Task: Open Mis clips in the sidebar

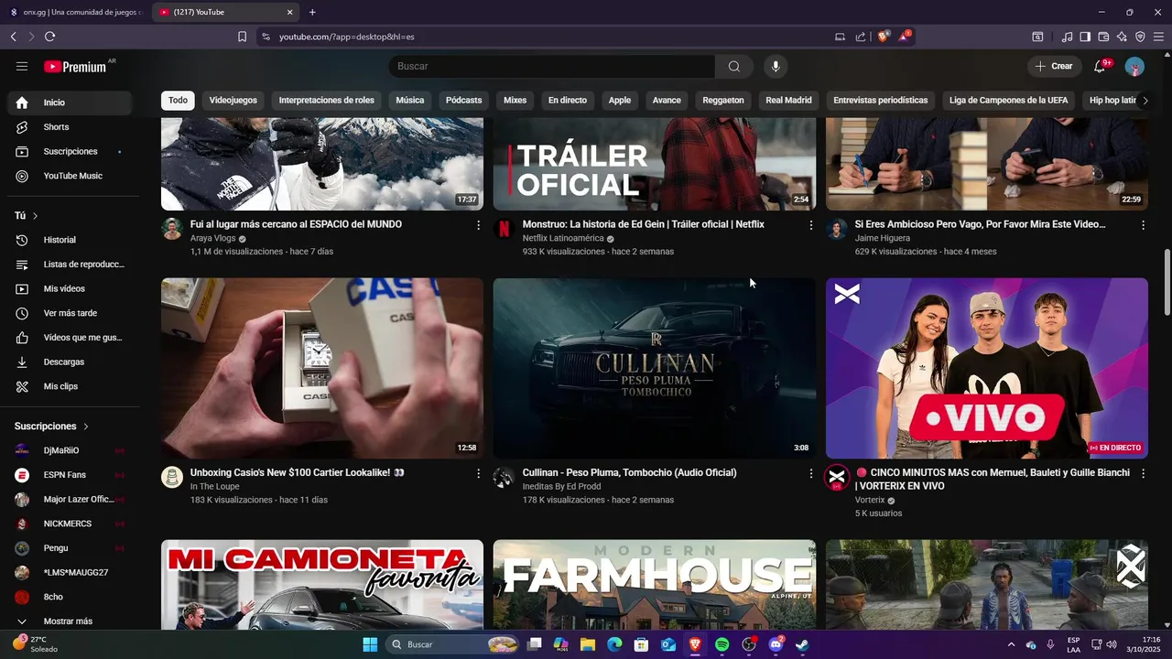Action: click(70, 386)
